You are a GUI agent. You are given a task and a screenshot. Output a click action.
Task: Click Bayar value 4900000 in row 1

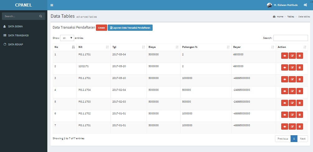point(238,54)
